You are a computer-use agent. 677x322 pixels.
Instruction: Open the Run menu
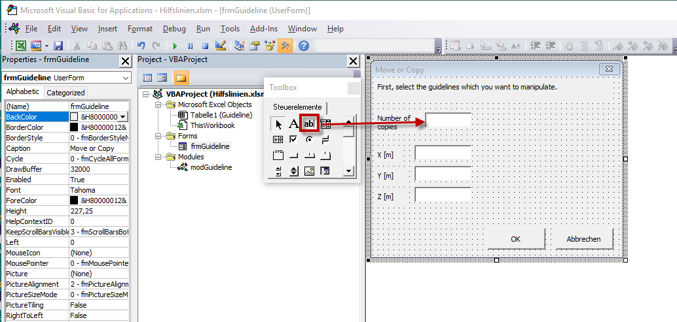tap(203, 29)
